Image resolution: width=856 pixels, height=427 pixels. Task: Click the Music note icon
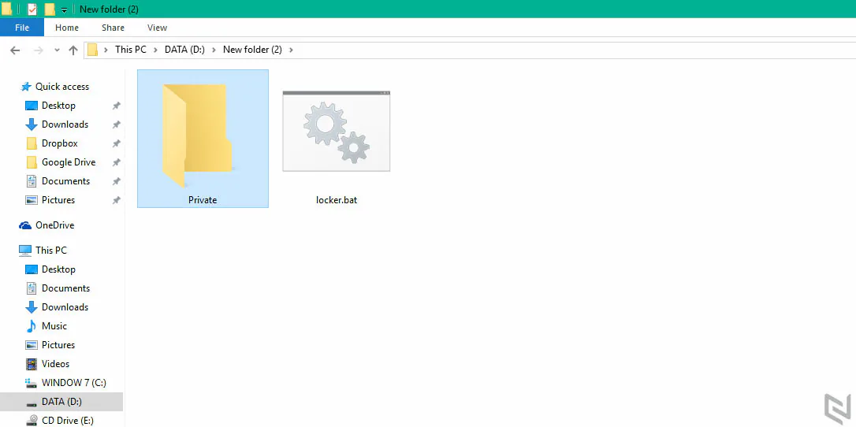pos(32,326)
